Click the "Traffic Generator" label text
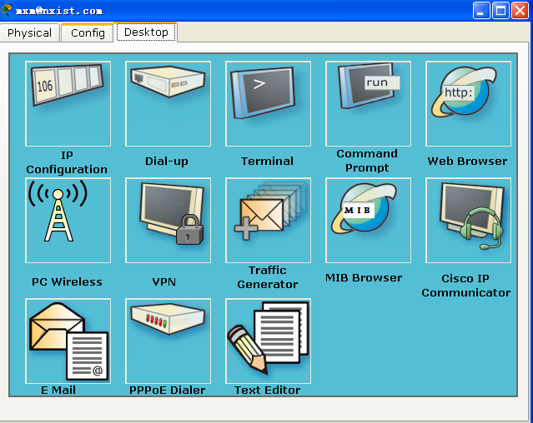Screen dimensions: 533x423 click(x=268, y=276)
